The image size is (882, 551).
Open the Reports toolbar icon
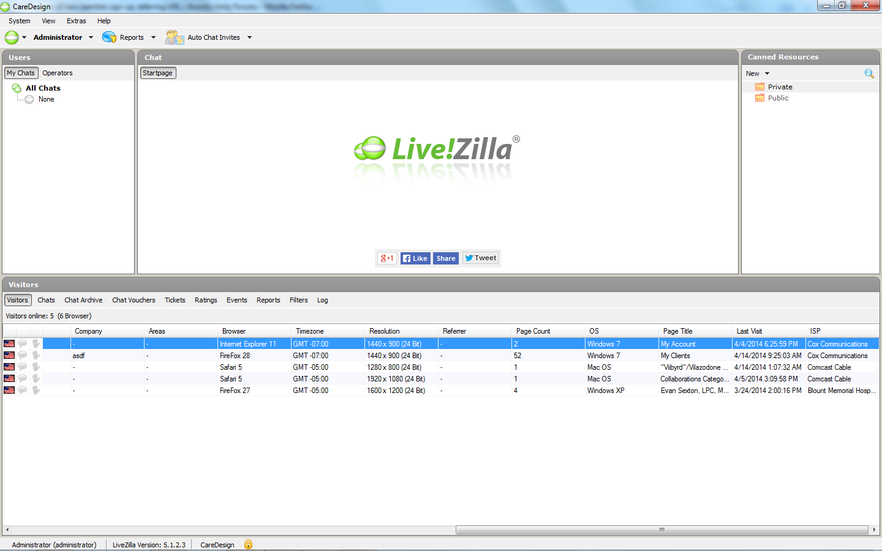coord(109,37)
